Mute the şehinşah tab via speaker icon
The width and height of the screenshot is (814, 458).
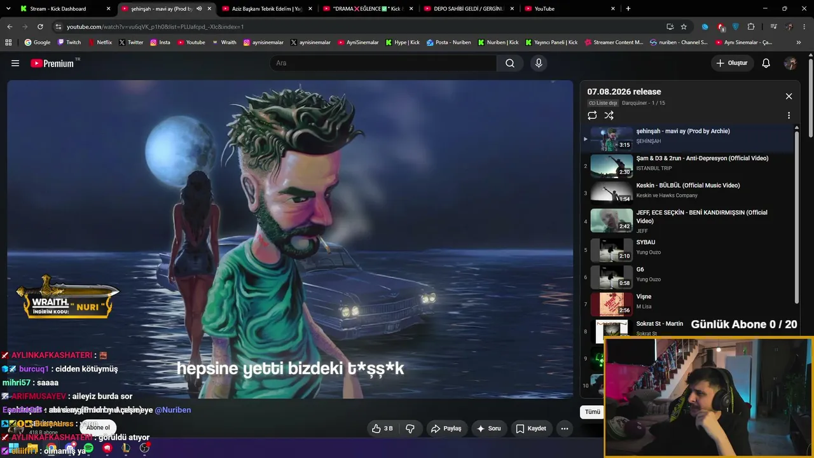click(x=199, y=9)
